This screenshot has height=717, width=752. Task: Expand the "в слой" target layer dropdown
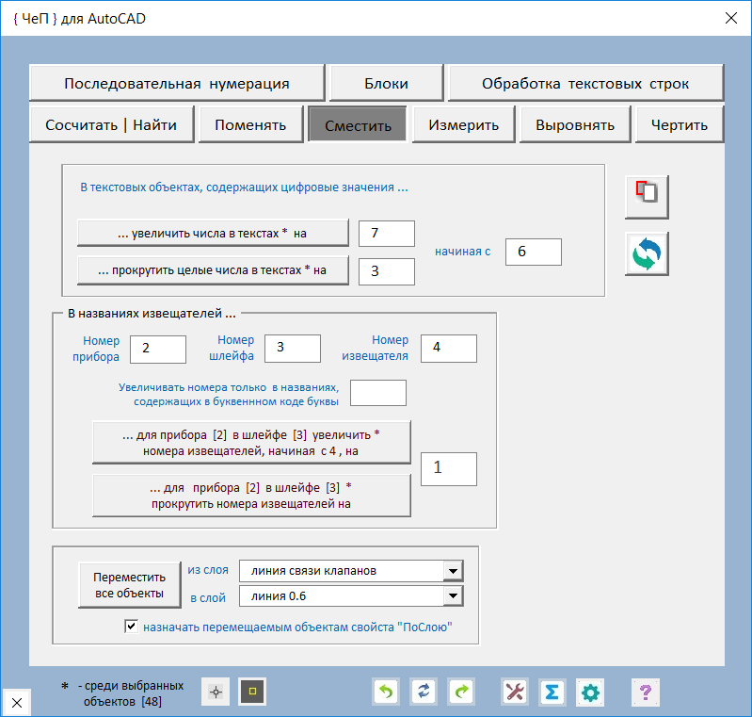click(453, 595)
